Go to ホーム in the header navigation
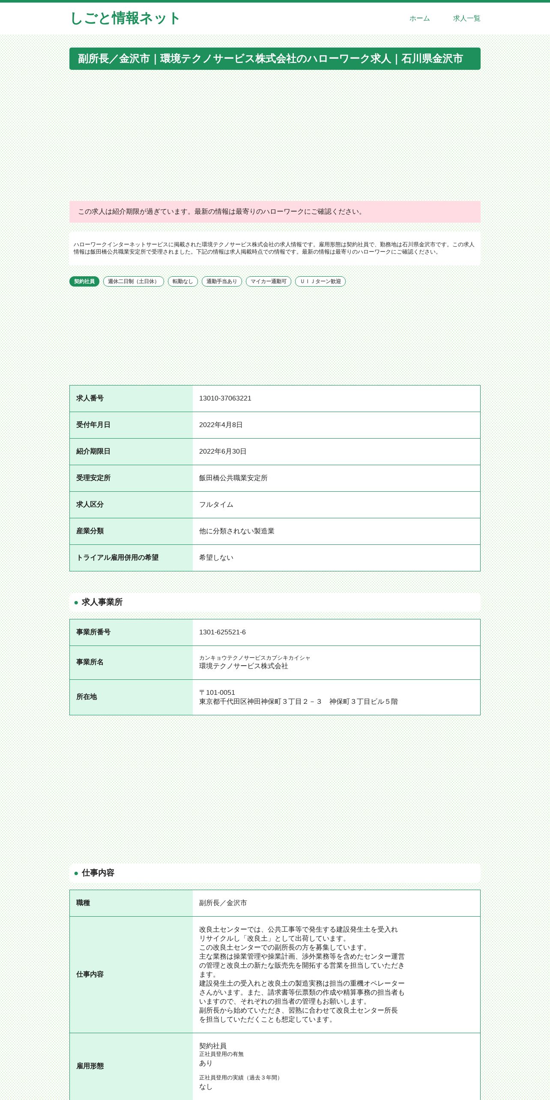Viewport: 550px width, 1100px height. click(419, 18)
